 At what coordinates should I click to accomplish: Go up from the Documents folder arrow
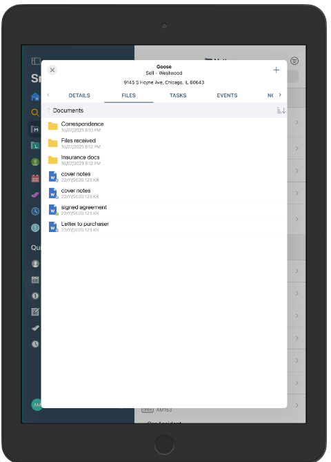48,110
